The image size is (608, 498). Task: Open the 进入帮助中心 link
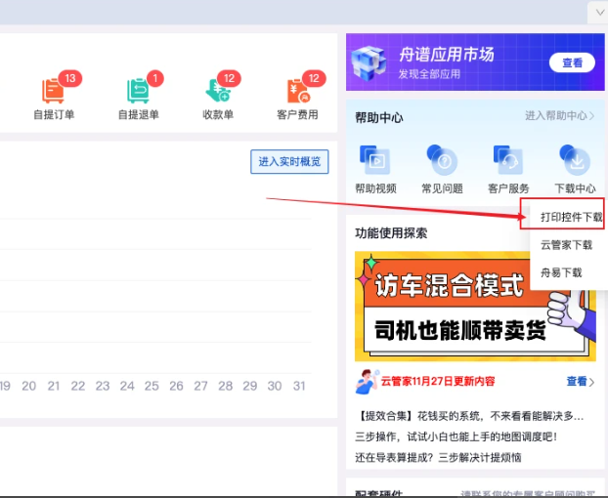pos(559,116)
